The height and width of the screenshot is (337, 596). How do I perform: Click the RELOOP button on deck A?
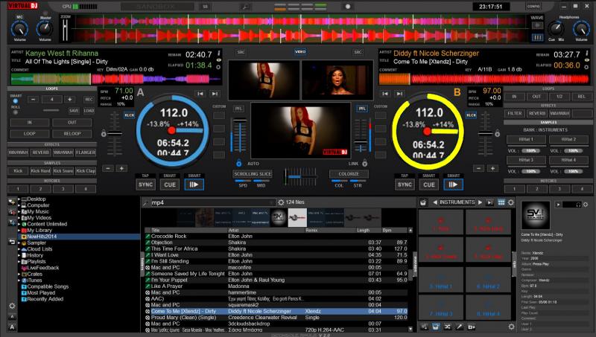click(72, 134)
